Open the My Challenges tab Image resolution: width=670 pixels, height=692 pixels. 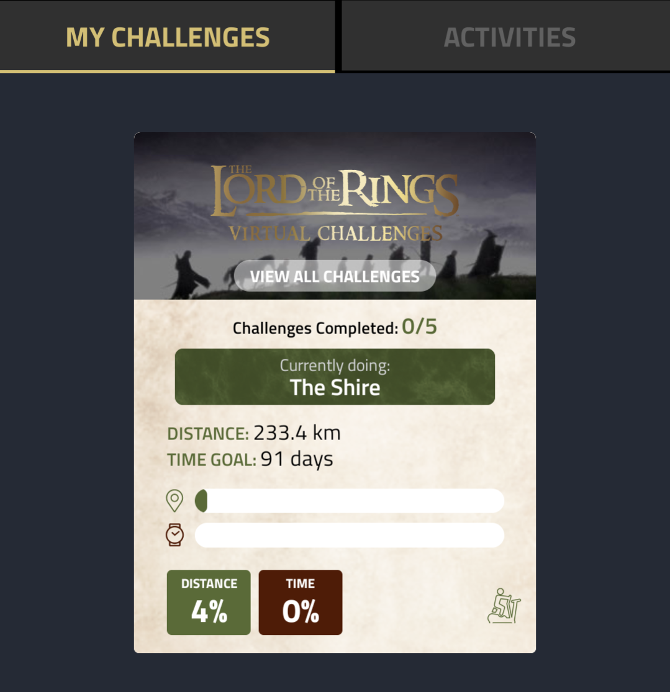coord(168,36)
